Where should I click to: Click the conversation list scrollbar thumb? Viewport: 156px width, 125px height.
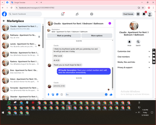43,37
